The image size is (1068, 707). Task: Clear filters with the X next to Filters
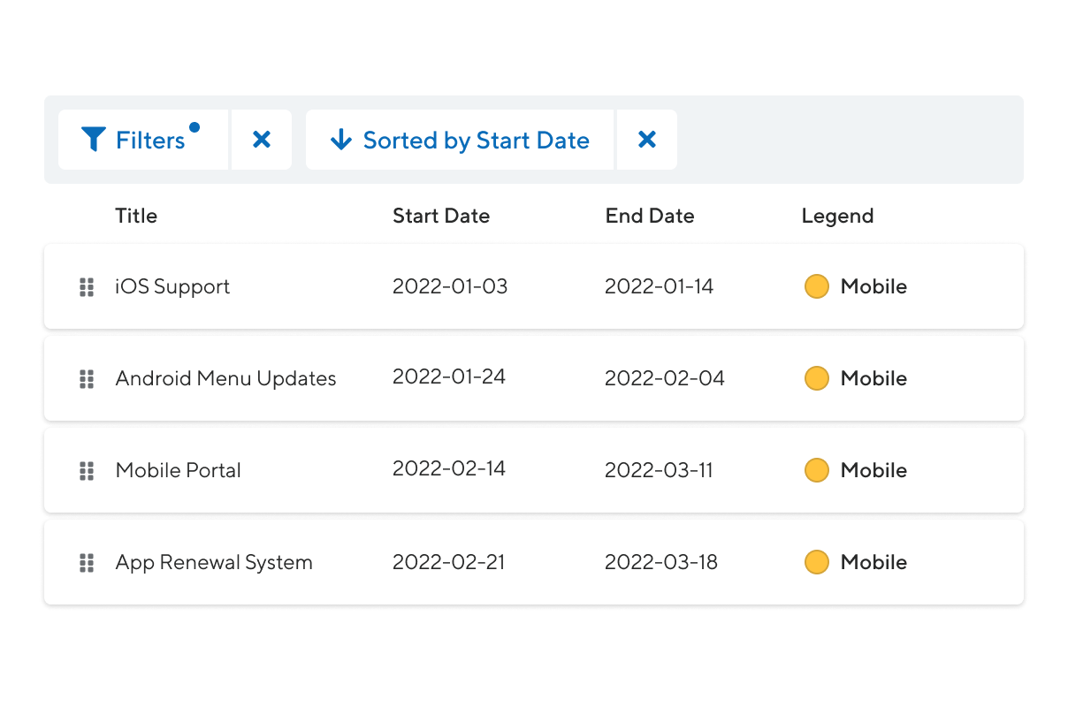pos(262,140)
